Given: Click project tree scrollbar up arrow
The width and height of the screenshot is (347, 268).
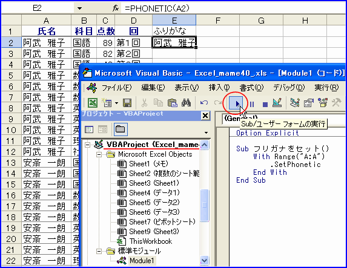Looking at the screenshot, I should [x=205, y=145].
